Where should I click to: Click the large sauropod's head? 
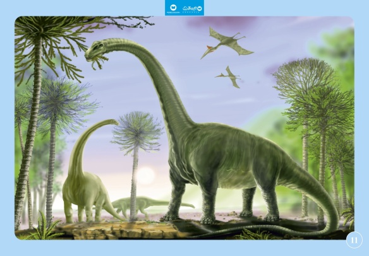pyautogui.click(x=95, y=50)
